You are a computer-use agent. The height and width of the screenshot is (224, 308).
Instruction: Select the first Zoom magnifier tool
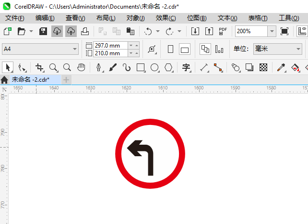point(53,67)
